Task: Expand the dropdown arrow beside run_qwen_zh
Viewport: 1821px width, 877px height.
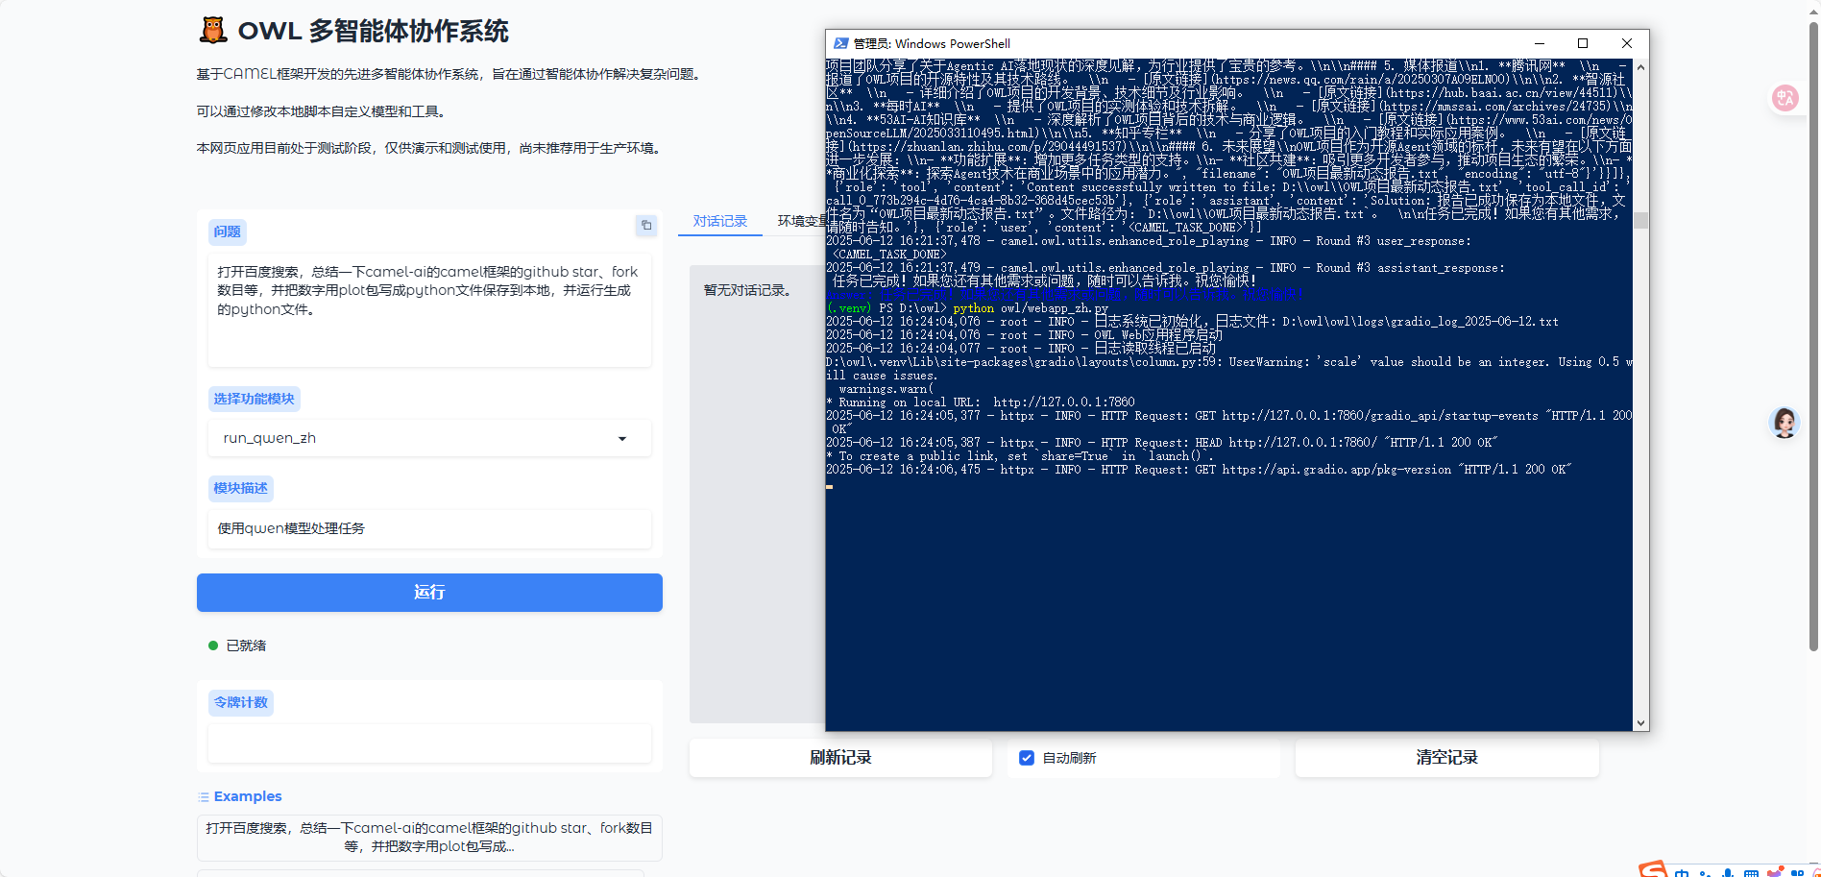Action: coord(622,439)
